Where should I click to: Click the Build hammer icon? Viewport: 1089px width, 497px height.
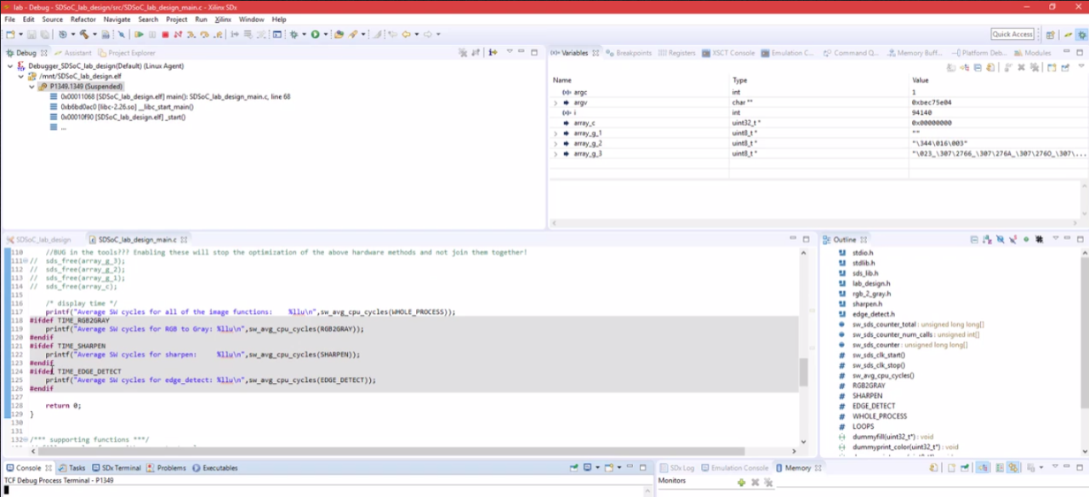coord(84,34)
